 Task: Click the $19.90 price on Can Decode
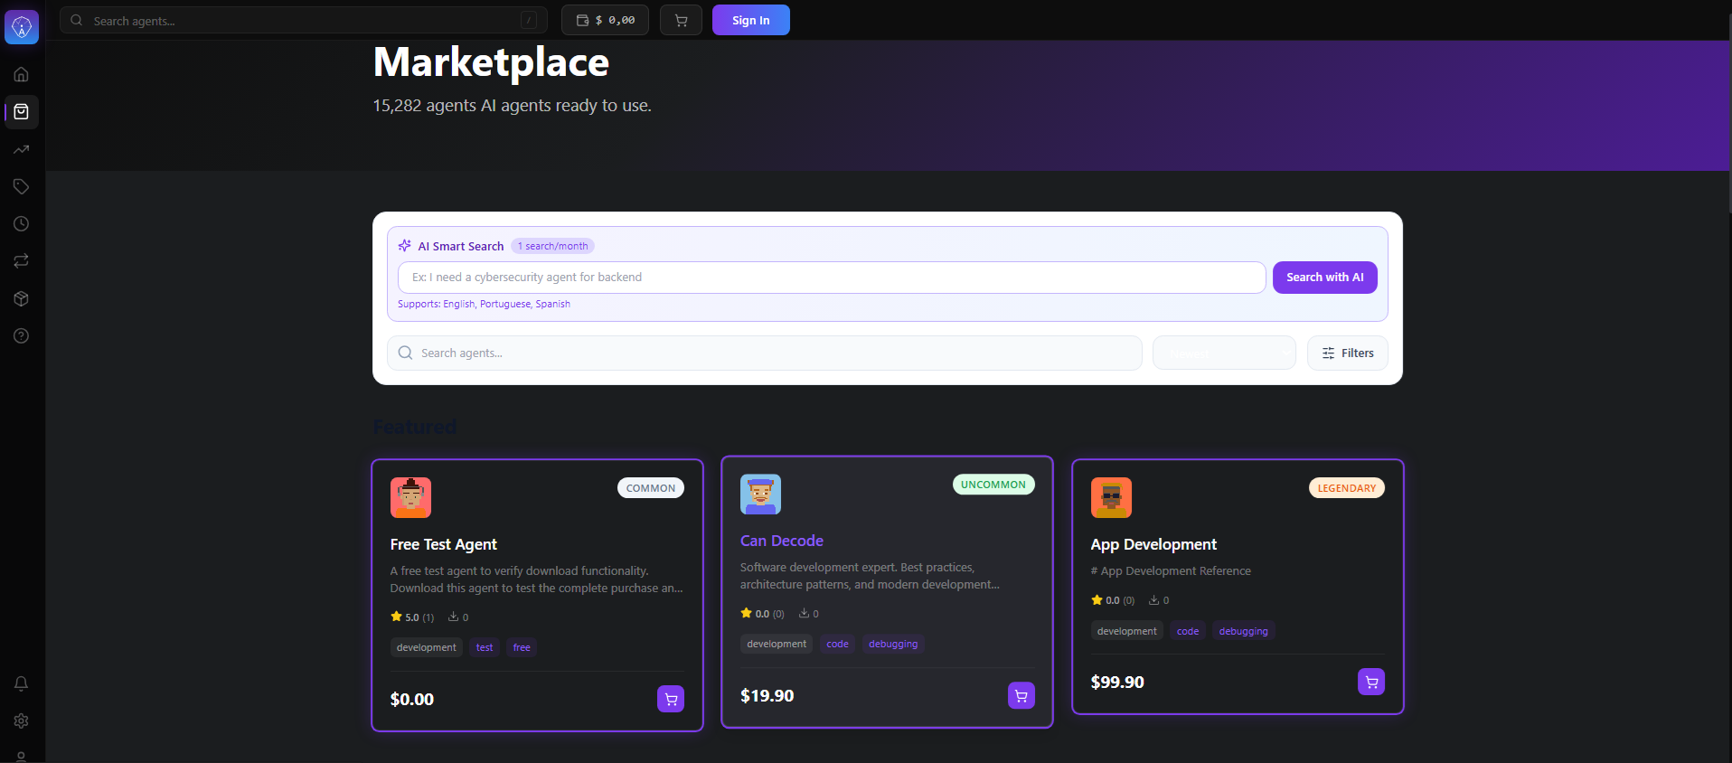click(767, 695)
